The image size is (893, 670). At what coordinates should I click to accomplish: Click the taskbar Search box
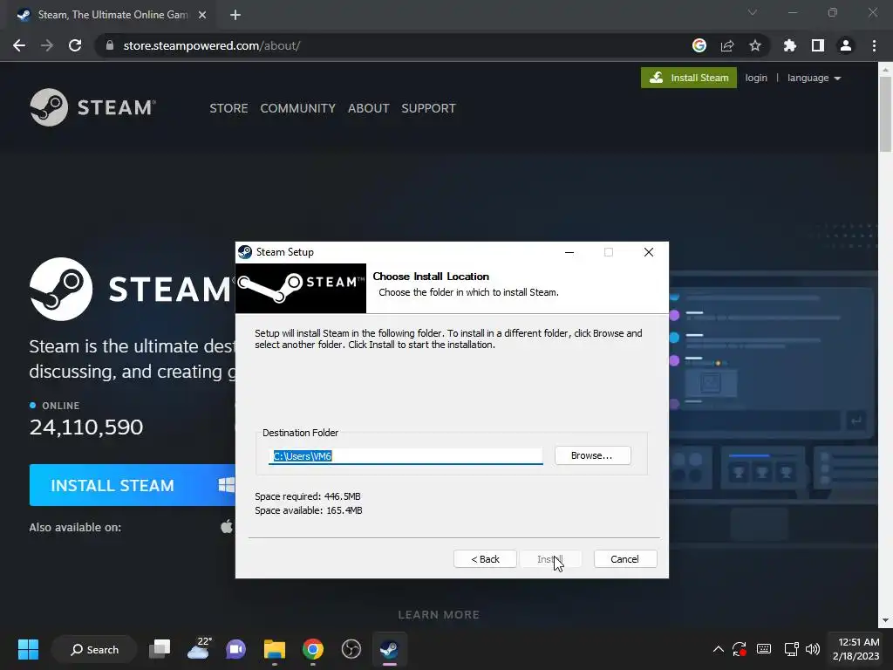pos(94,649)
